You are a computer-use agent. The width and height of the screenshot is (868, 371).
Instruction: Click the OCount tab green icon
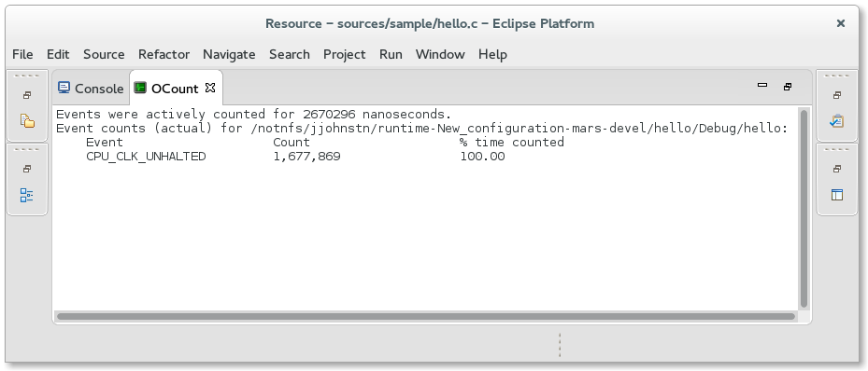(x=140, y=88)
